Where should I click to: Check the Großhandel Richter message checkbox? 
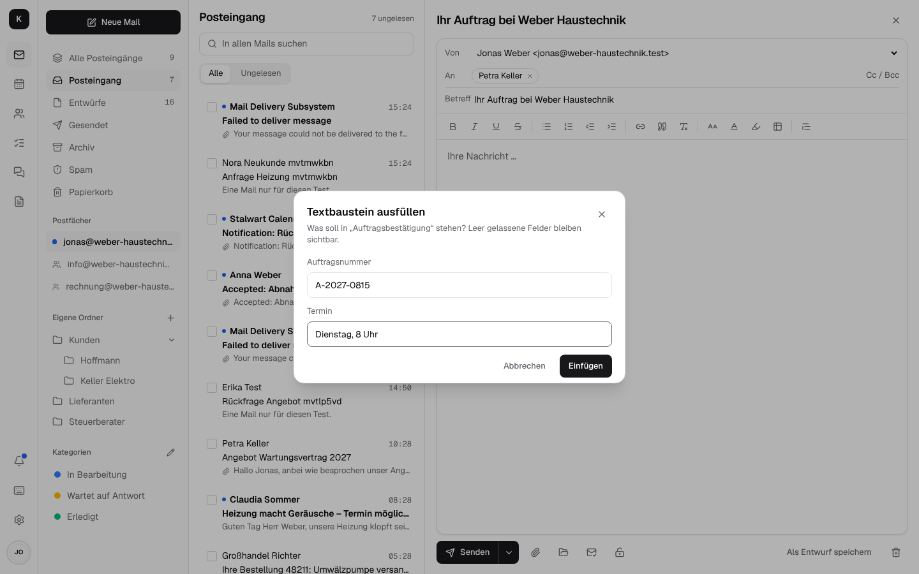(212, 556)
